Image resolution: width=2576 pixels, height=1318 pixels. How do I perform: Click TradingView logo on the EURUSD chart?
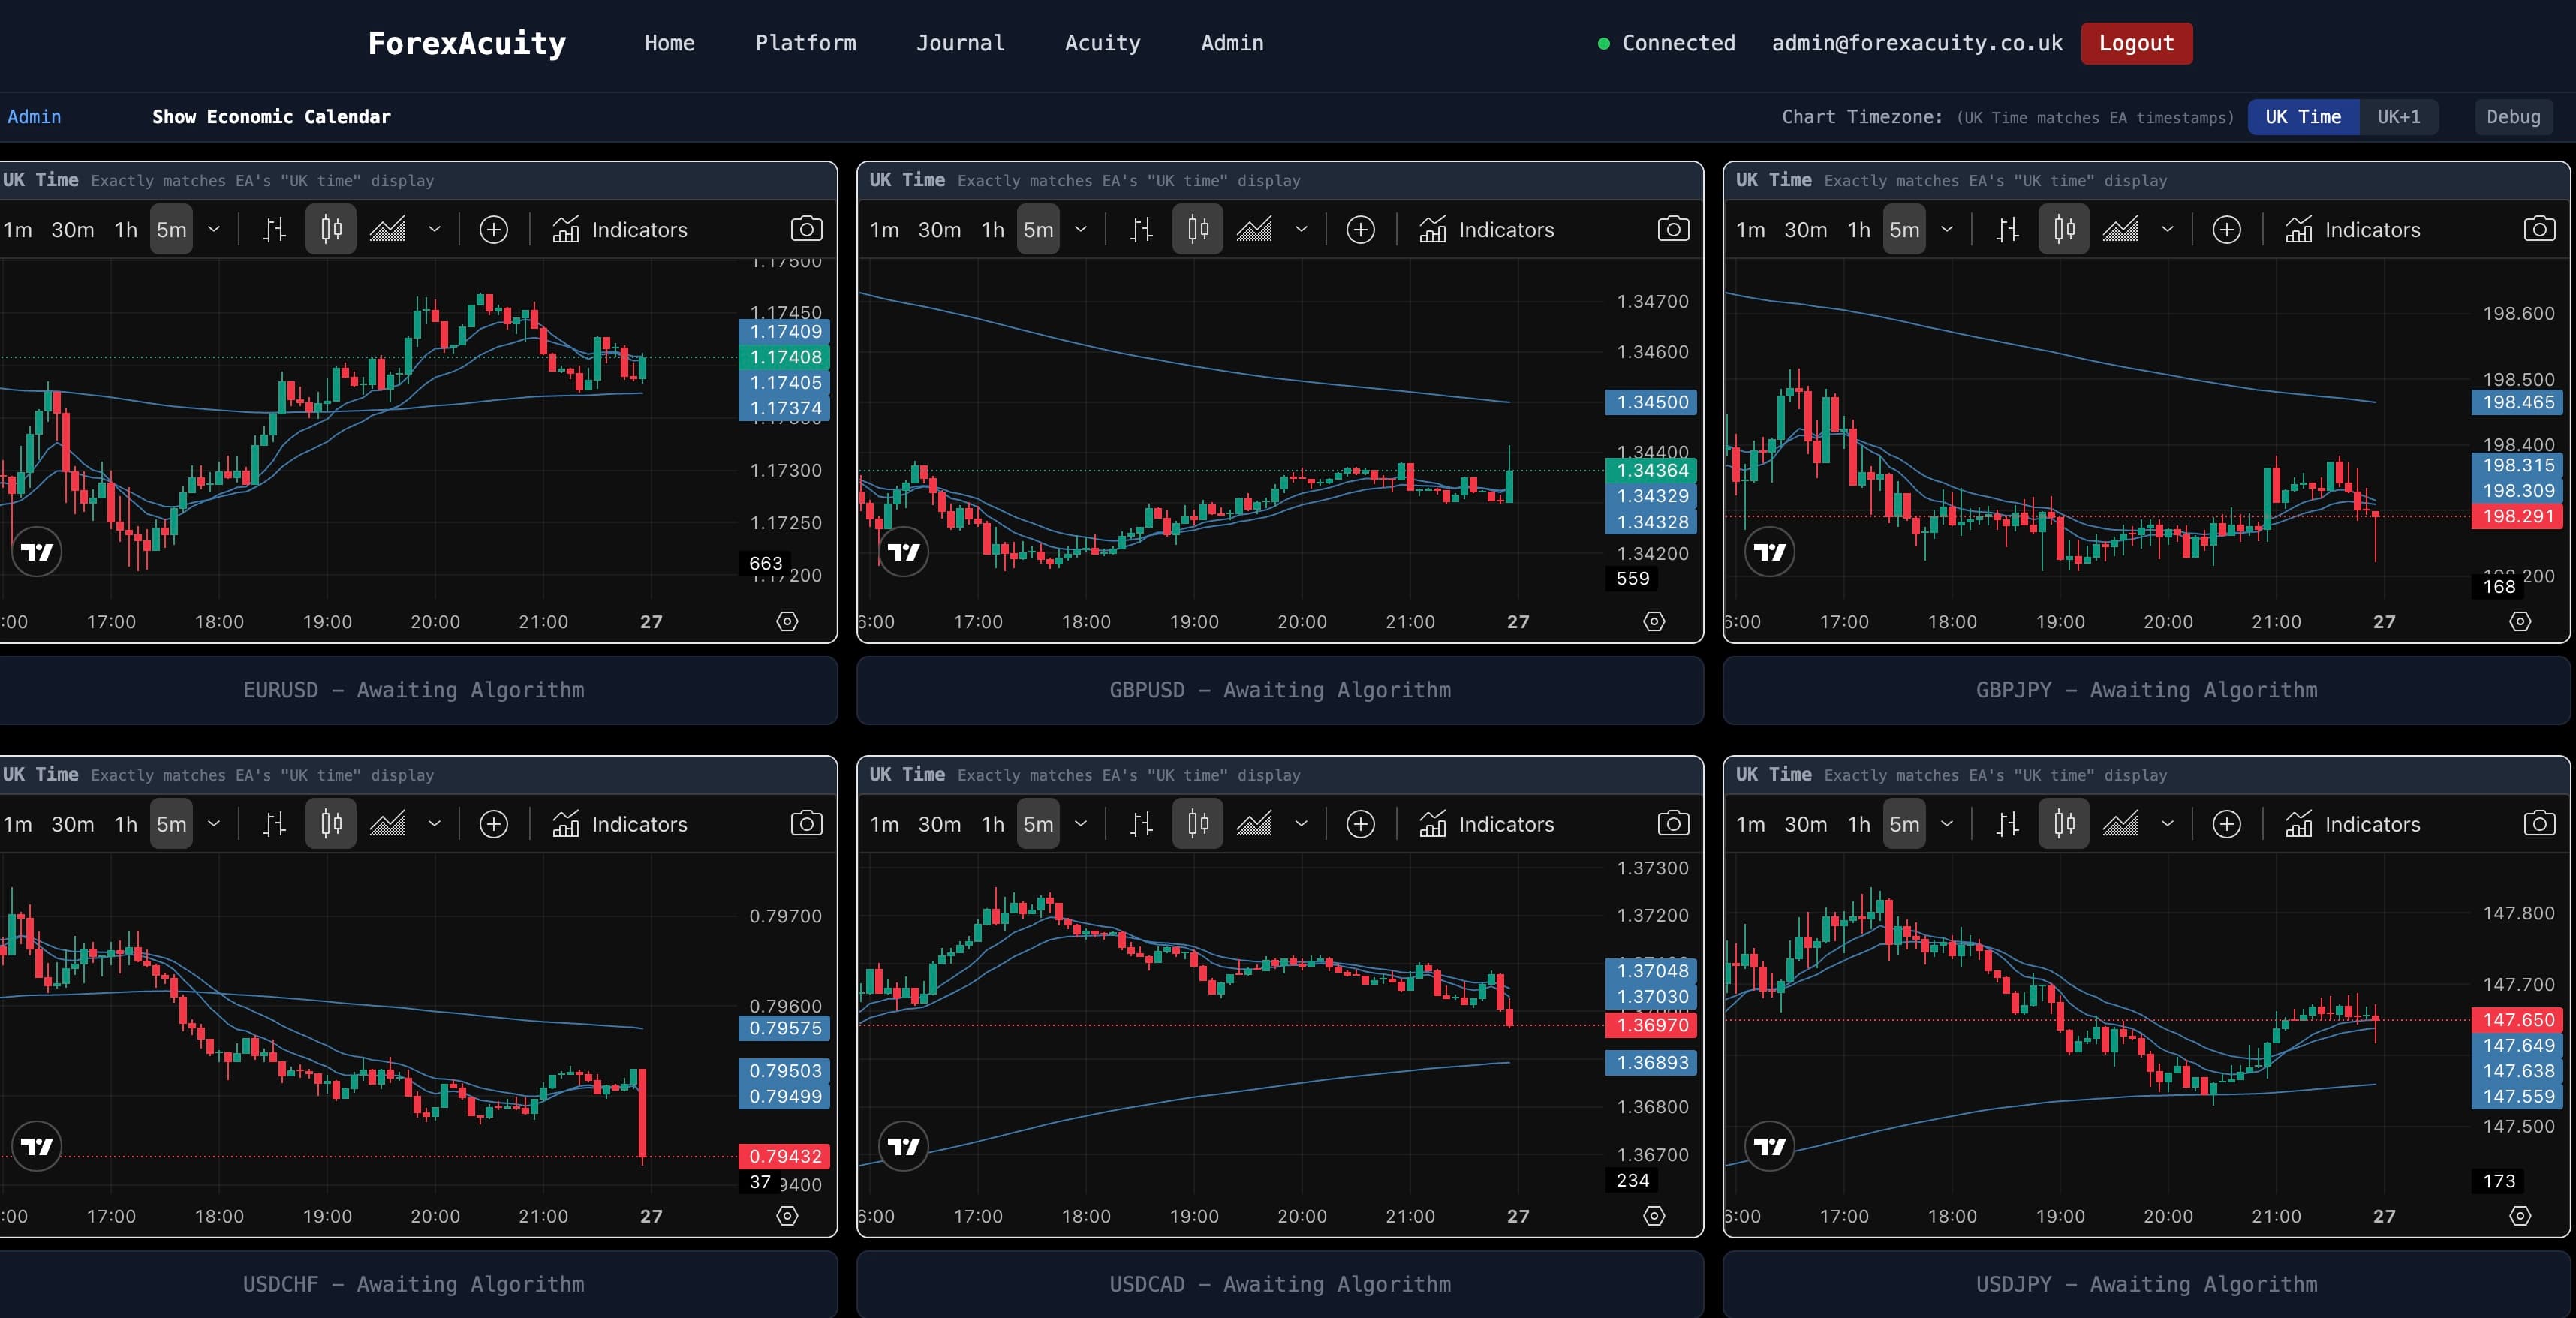click(x=37, y=552)
